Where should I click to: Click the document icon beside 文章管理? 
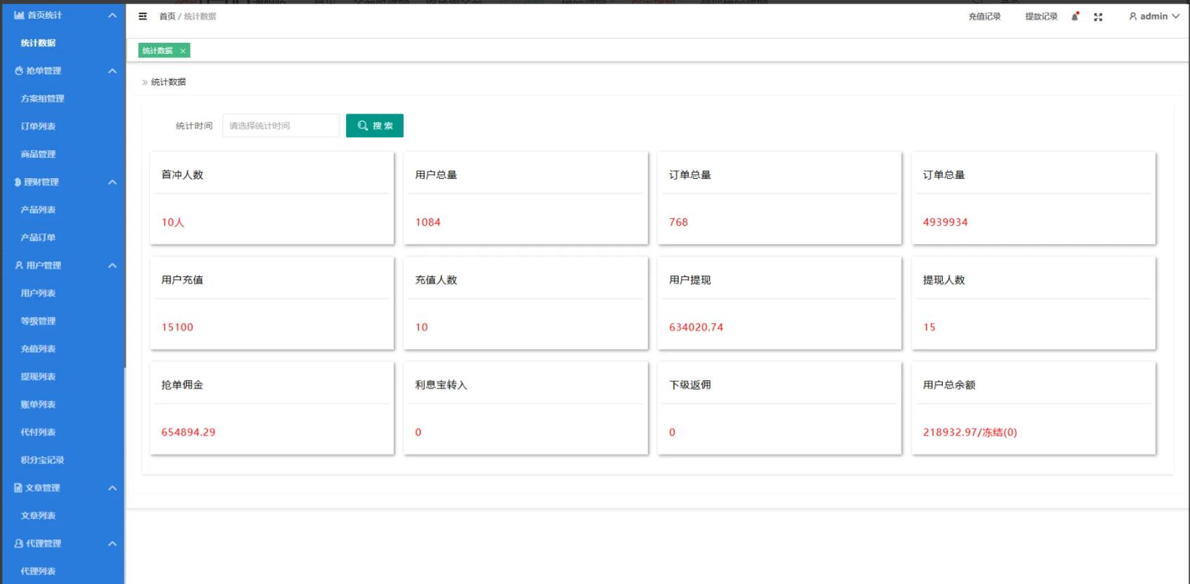(18, 488)
